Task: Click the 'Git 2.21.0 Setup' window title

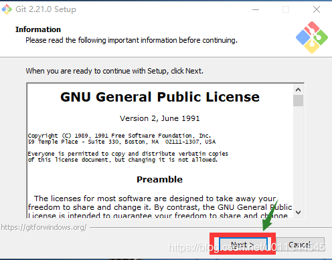Action: coord(46,9)
